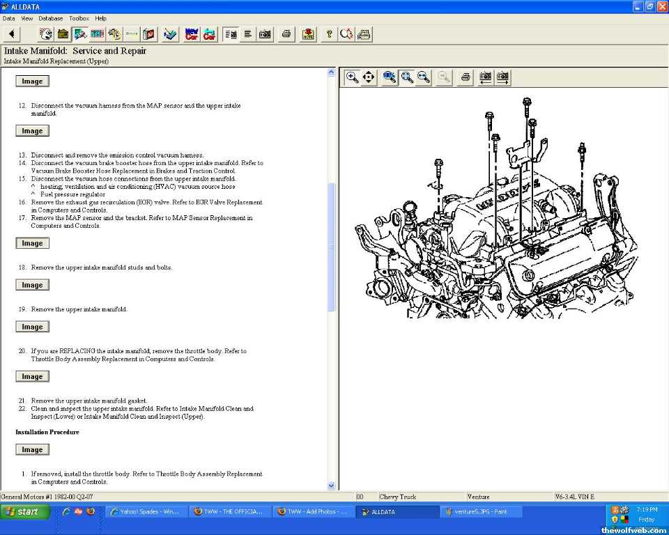The height and width of the screenshot is (535, 669).
Task: Click the back arrow toolbar button
Action: [12, 34]
